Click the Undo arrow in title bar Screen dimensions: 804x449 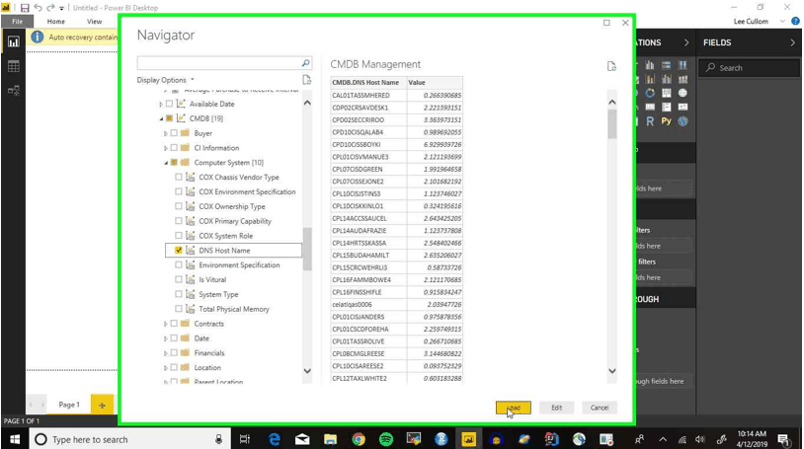(38, 8)
